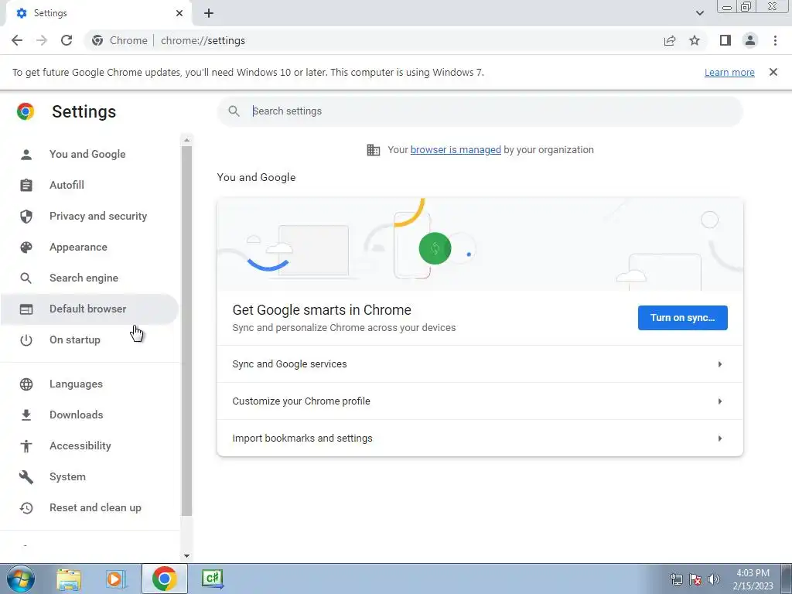Click the Action Center flag tray icon
792x594 pixels.
tap(695, 579)
